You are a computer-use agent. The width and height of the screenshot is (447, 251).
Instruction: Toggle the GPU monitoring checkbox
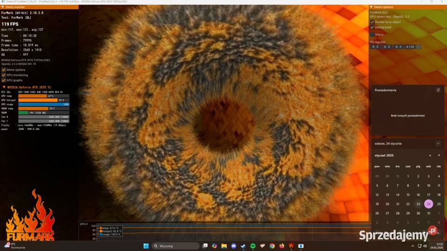click(4, 75)
